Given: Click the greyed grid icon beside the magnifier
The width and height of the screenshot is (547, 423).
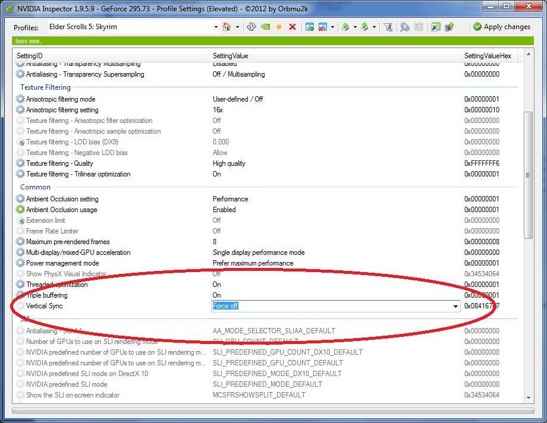Looking at the screenshot, I should [419, 27].
